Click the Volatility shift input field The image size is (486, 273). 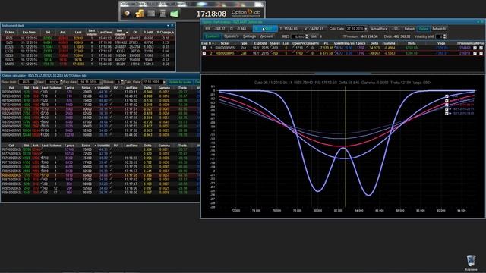point(439,36)
